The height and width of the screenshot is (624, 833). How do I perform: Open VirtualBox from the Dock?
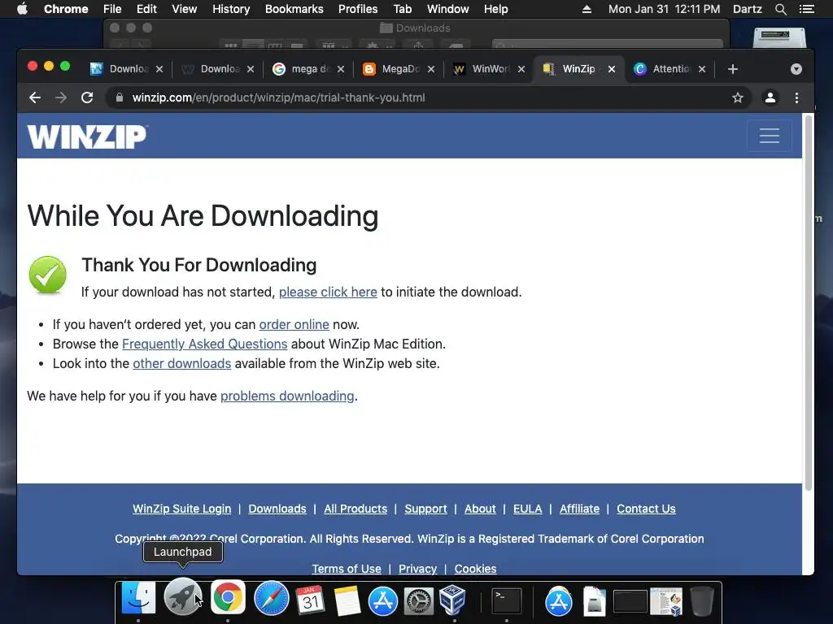click(453, 600)
